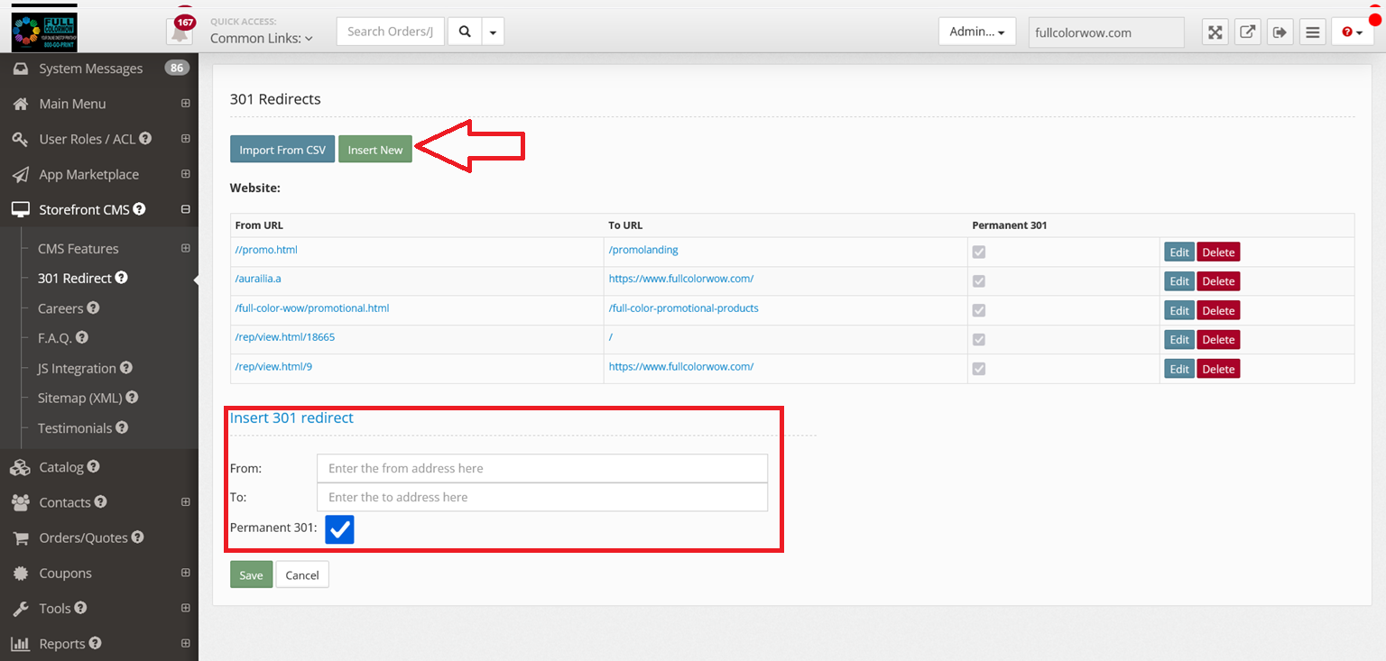Click help icon next to 301 Redirect

tap(122, 278)
